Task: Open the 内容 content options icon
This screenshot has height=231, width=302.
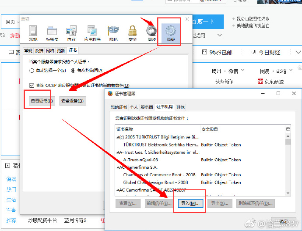Action: point(71,33)
